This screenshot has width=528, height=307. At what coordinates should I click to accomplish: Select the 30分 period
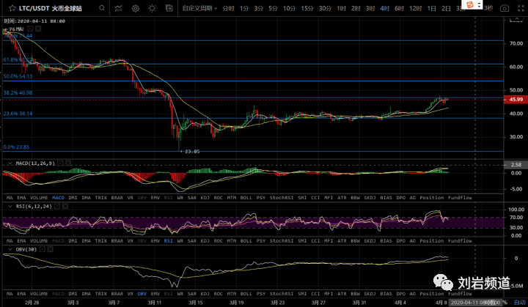click(x=325, y=8)
